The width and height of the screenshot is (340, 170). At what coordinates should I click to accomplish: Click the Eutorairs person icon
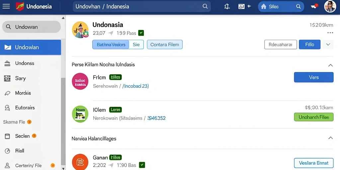[7, 108]
